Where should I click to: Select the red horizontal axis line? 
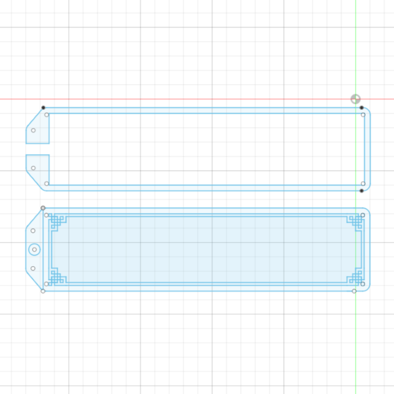169,99
